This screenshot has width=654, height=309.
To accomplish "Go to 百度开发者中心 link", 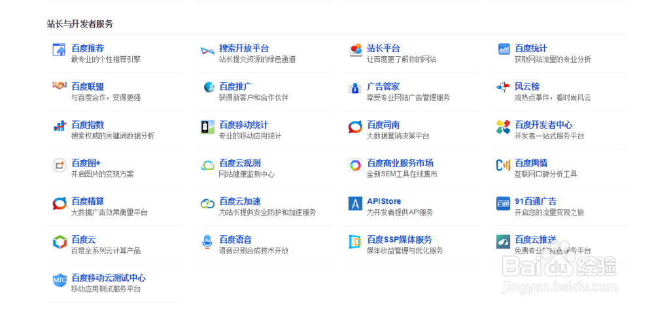I will click(543, 125).
